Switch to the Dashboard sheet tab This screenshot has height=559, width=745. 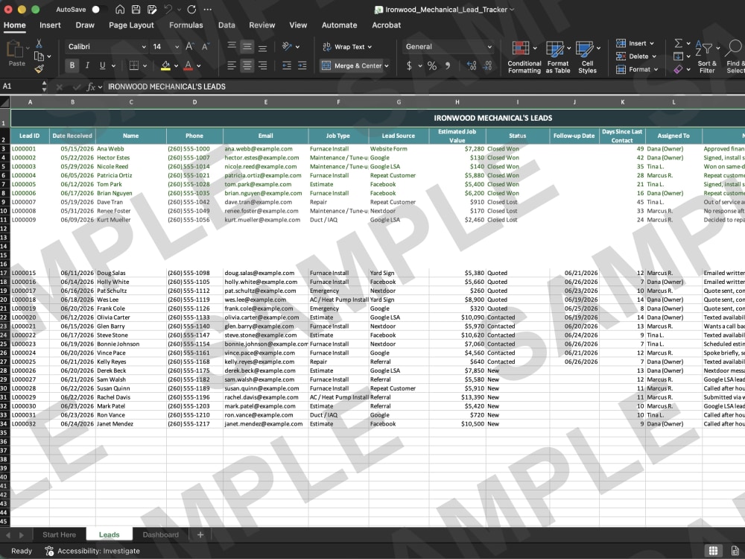pos(161,534)
